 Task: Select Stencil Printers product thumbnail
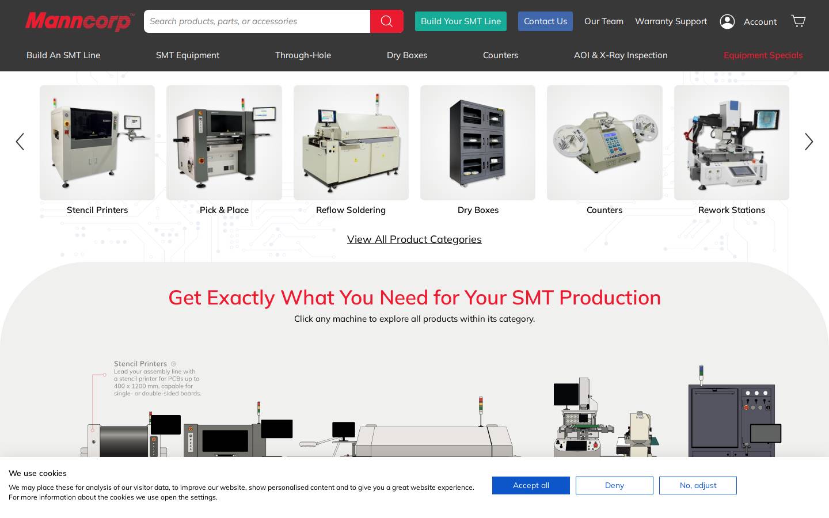pos(97,143)
